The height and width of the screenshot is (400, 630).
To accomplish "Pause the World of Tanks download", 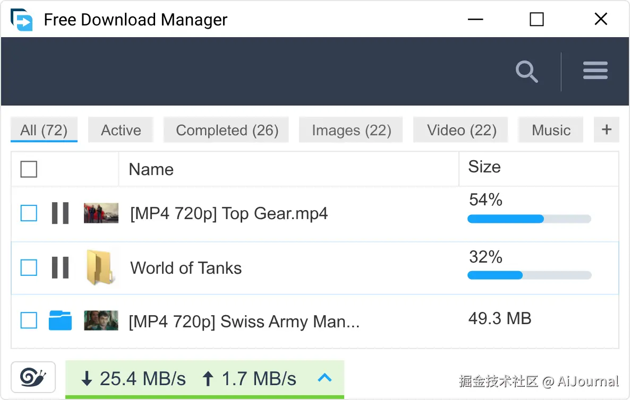I will point(60,267).
